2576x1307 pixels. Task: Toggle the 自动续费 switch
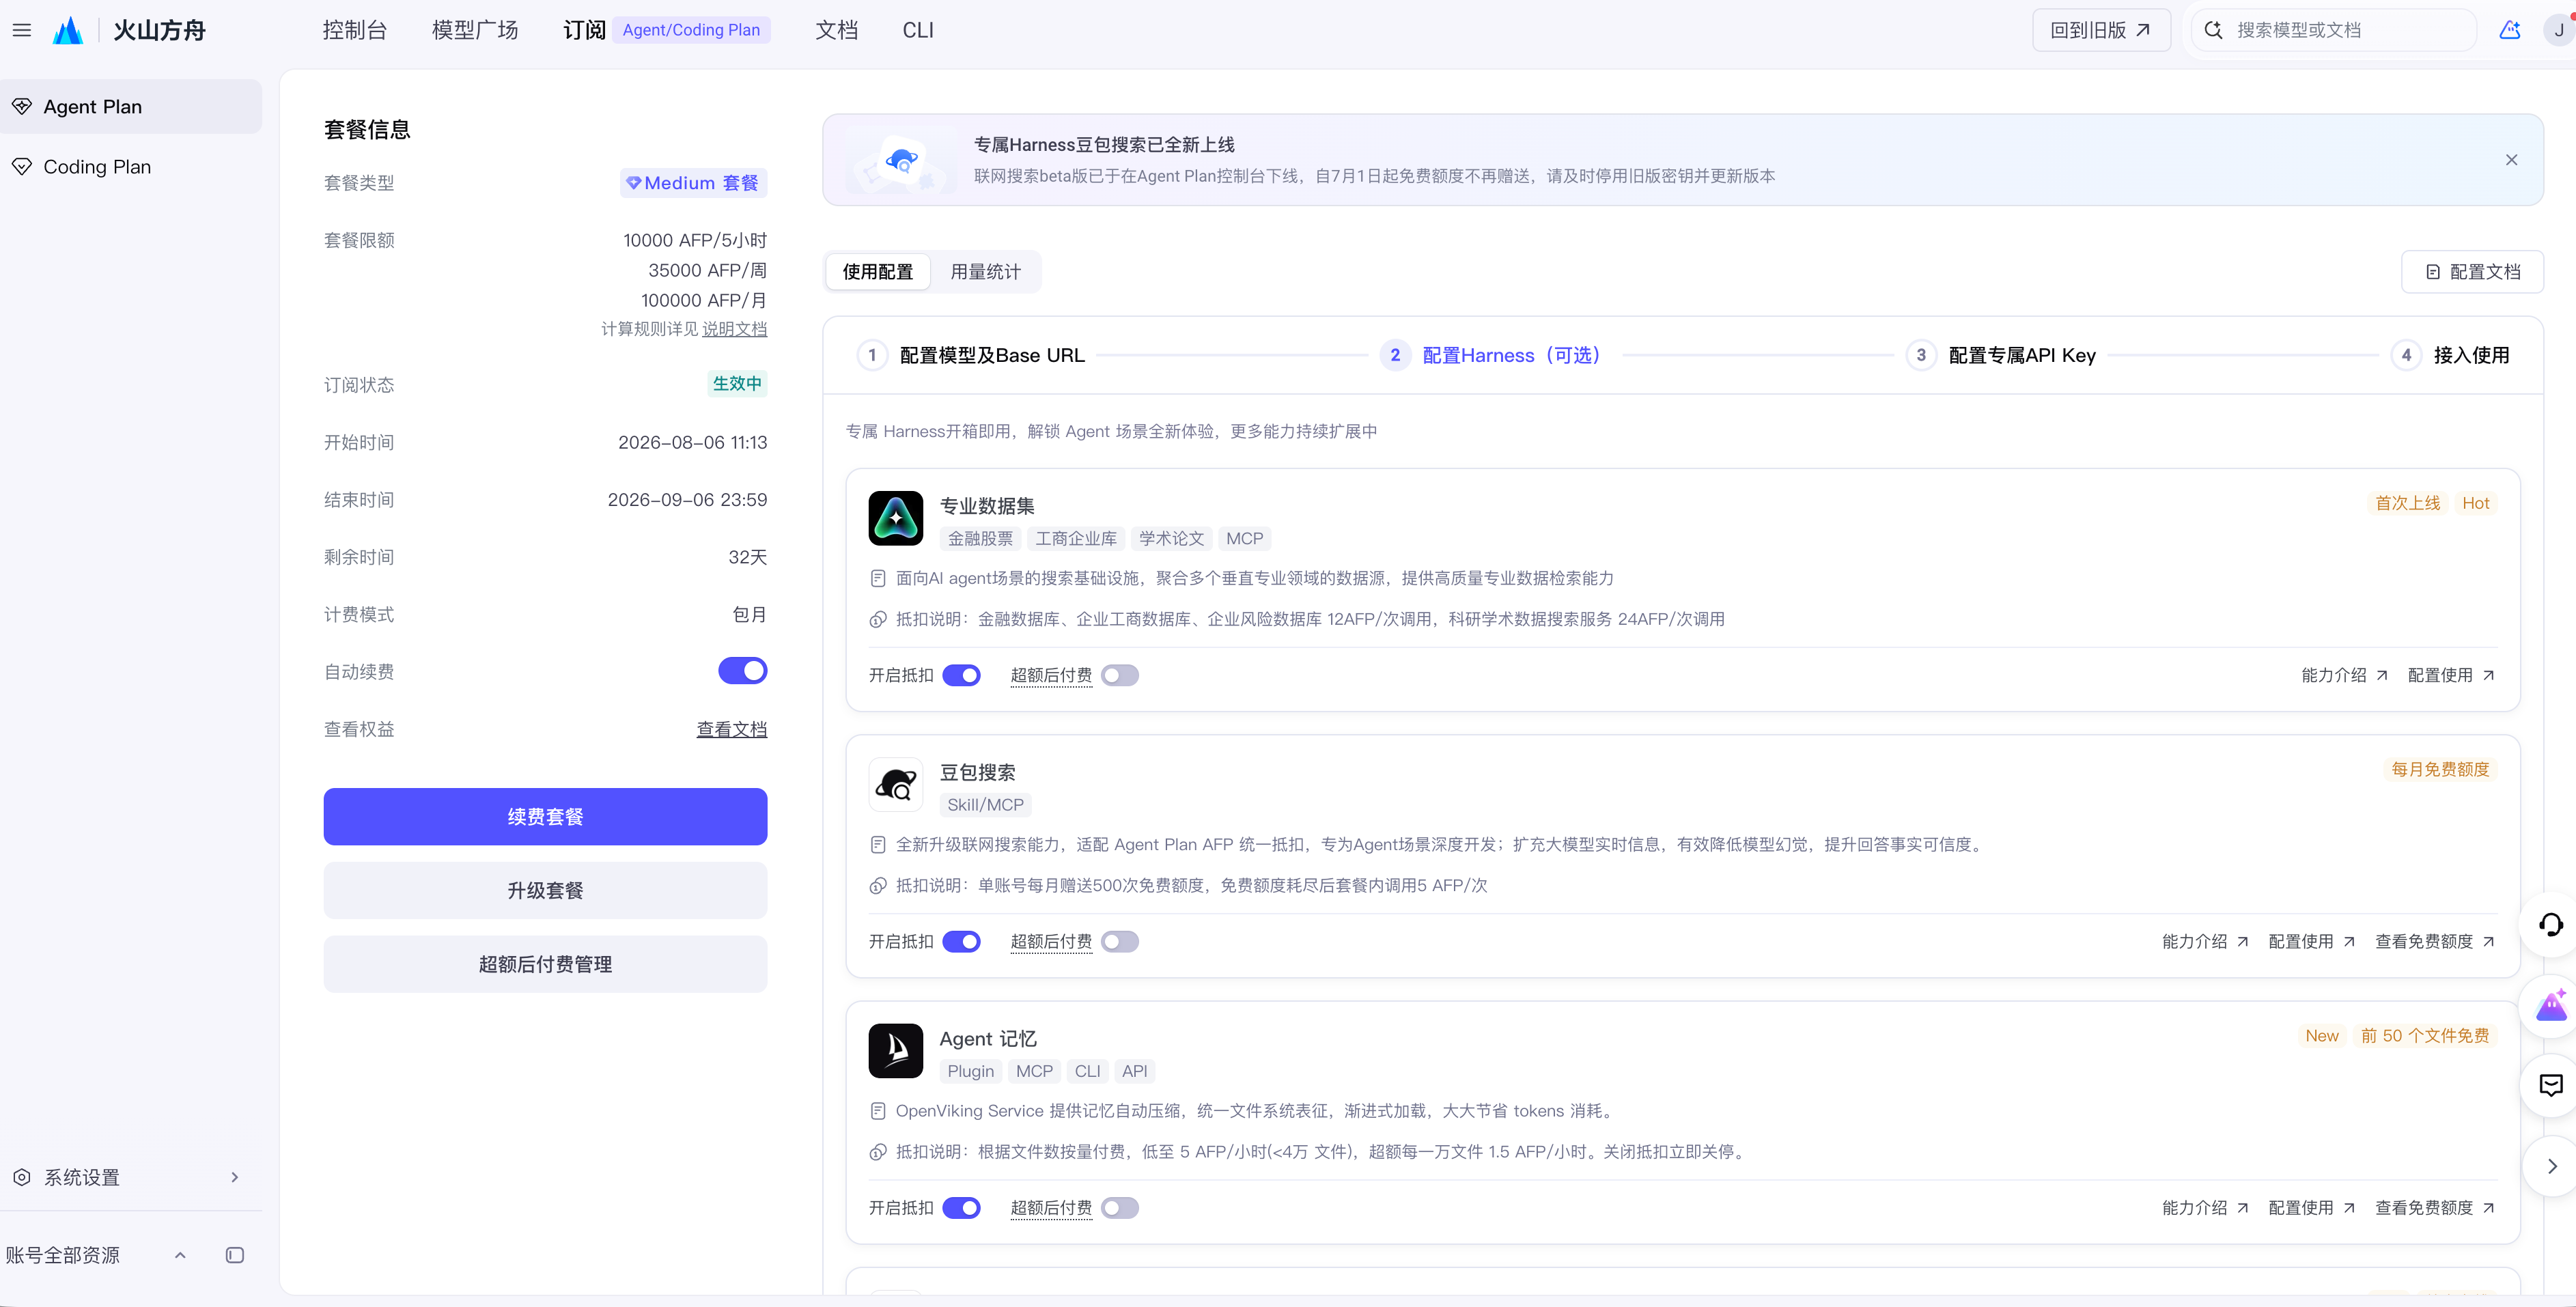[x=742, y=671]
